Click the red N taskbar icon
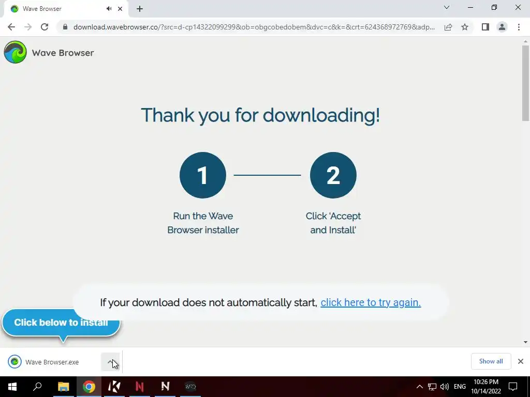530x397 pixels. pyautogui.click(x=140, y=387)
